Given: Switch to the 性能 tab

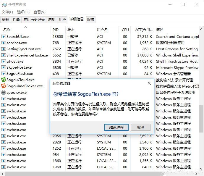Looking at the screenshot, I should click(16, 20).
